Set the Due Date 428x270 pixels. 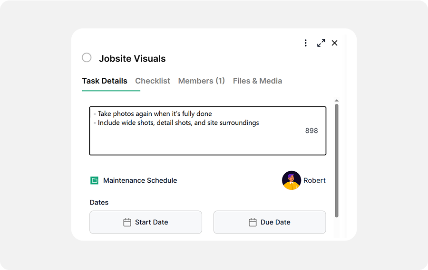[x=270, y=222]
